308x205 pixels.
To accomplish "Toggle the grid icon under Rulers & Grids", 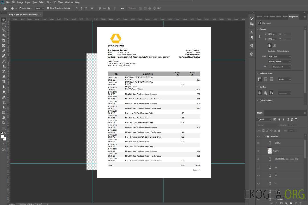I will (266, 79).
